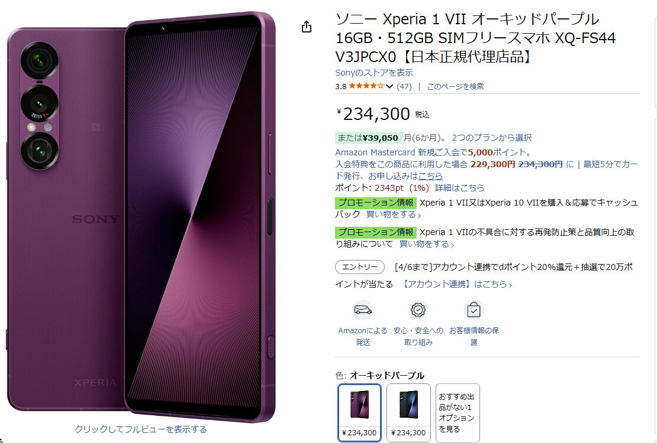Click the security badge icon for 安心・安全への取り組み
Image resolution: width=657 pixels, height=443 pixels.
click(x=418, y=310)
